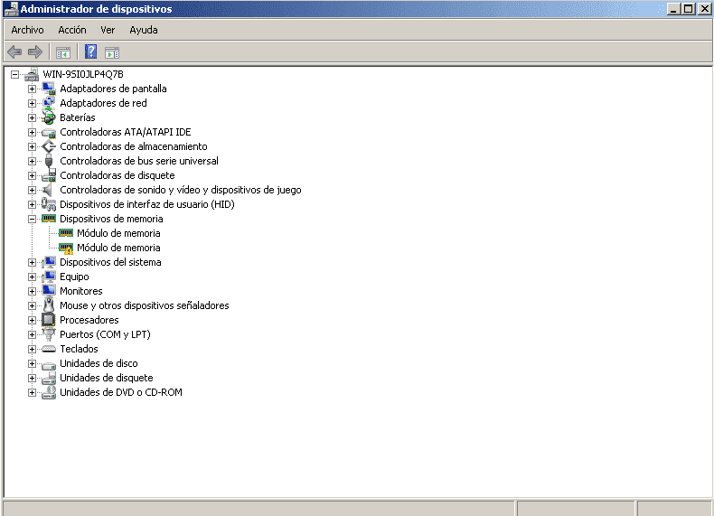
Task: Select Controladoras de almacenamiento label
Action: click(134, 146)
